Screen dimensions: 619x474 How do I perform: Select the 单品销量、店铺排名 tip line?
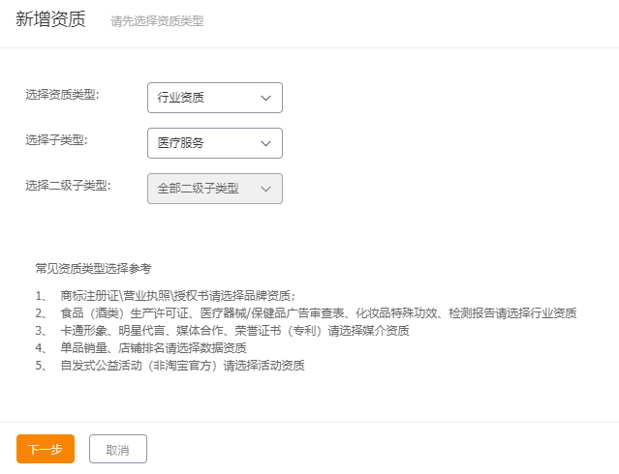153,348
